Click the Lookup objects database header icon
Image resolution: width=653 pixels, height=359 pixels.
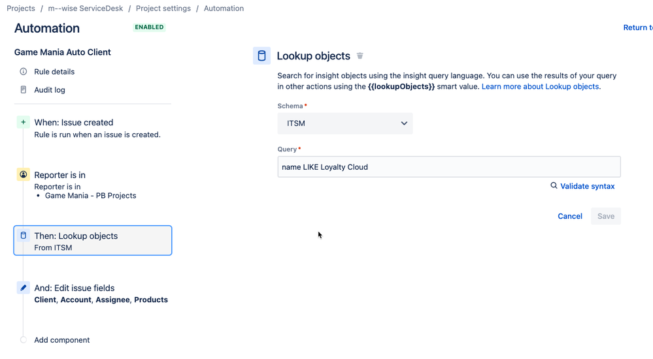click(261, 55)
